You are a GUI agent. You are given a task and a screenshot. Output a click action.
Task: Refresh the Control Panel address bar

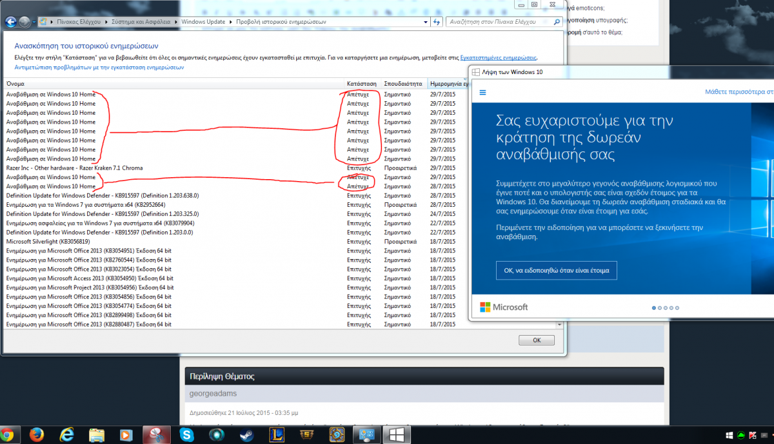437,22
